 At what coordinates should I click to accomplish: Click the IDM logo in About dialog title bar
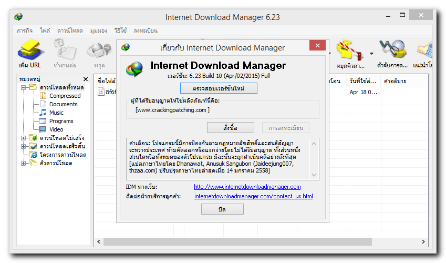click(126, 47)
